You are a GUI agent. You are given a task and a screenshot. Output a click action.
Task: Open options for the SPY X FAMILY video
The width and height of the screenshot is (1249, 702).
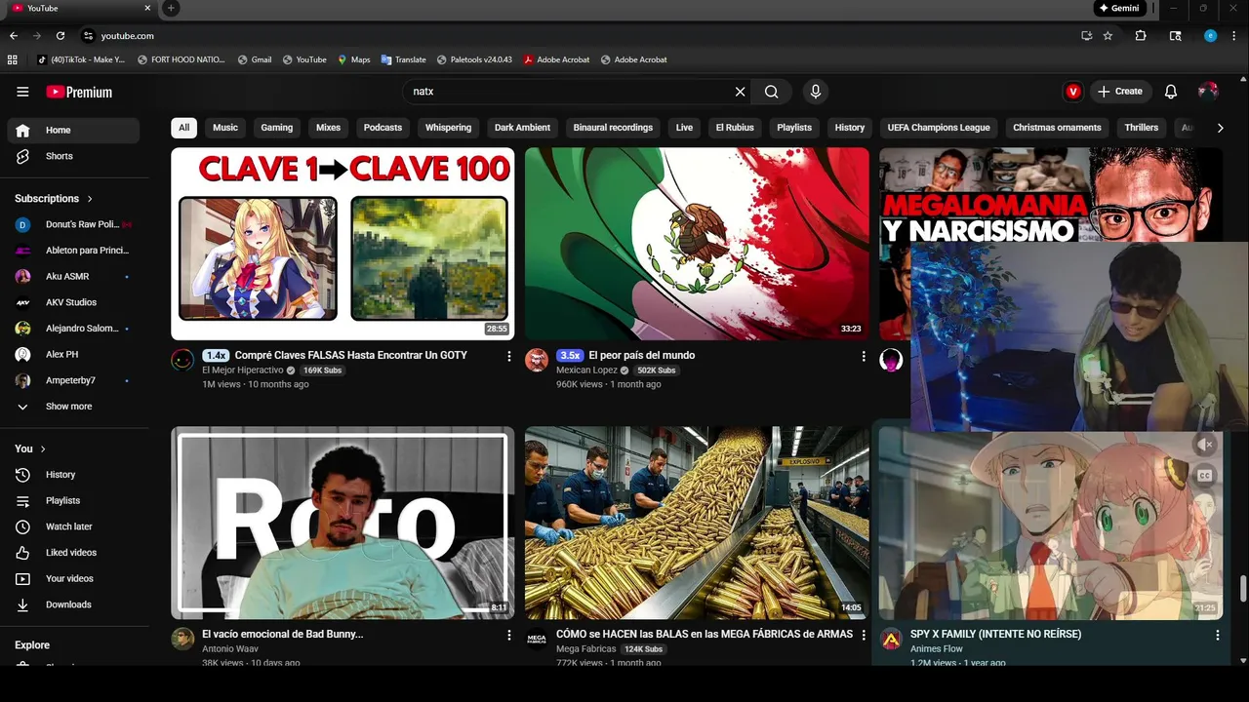[x=1217, y=636]
